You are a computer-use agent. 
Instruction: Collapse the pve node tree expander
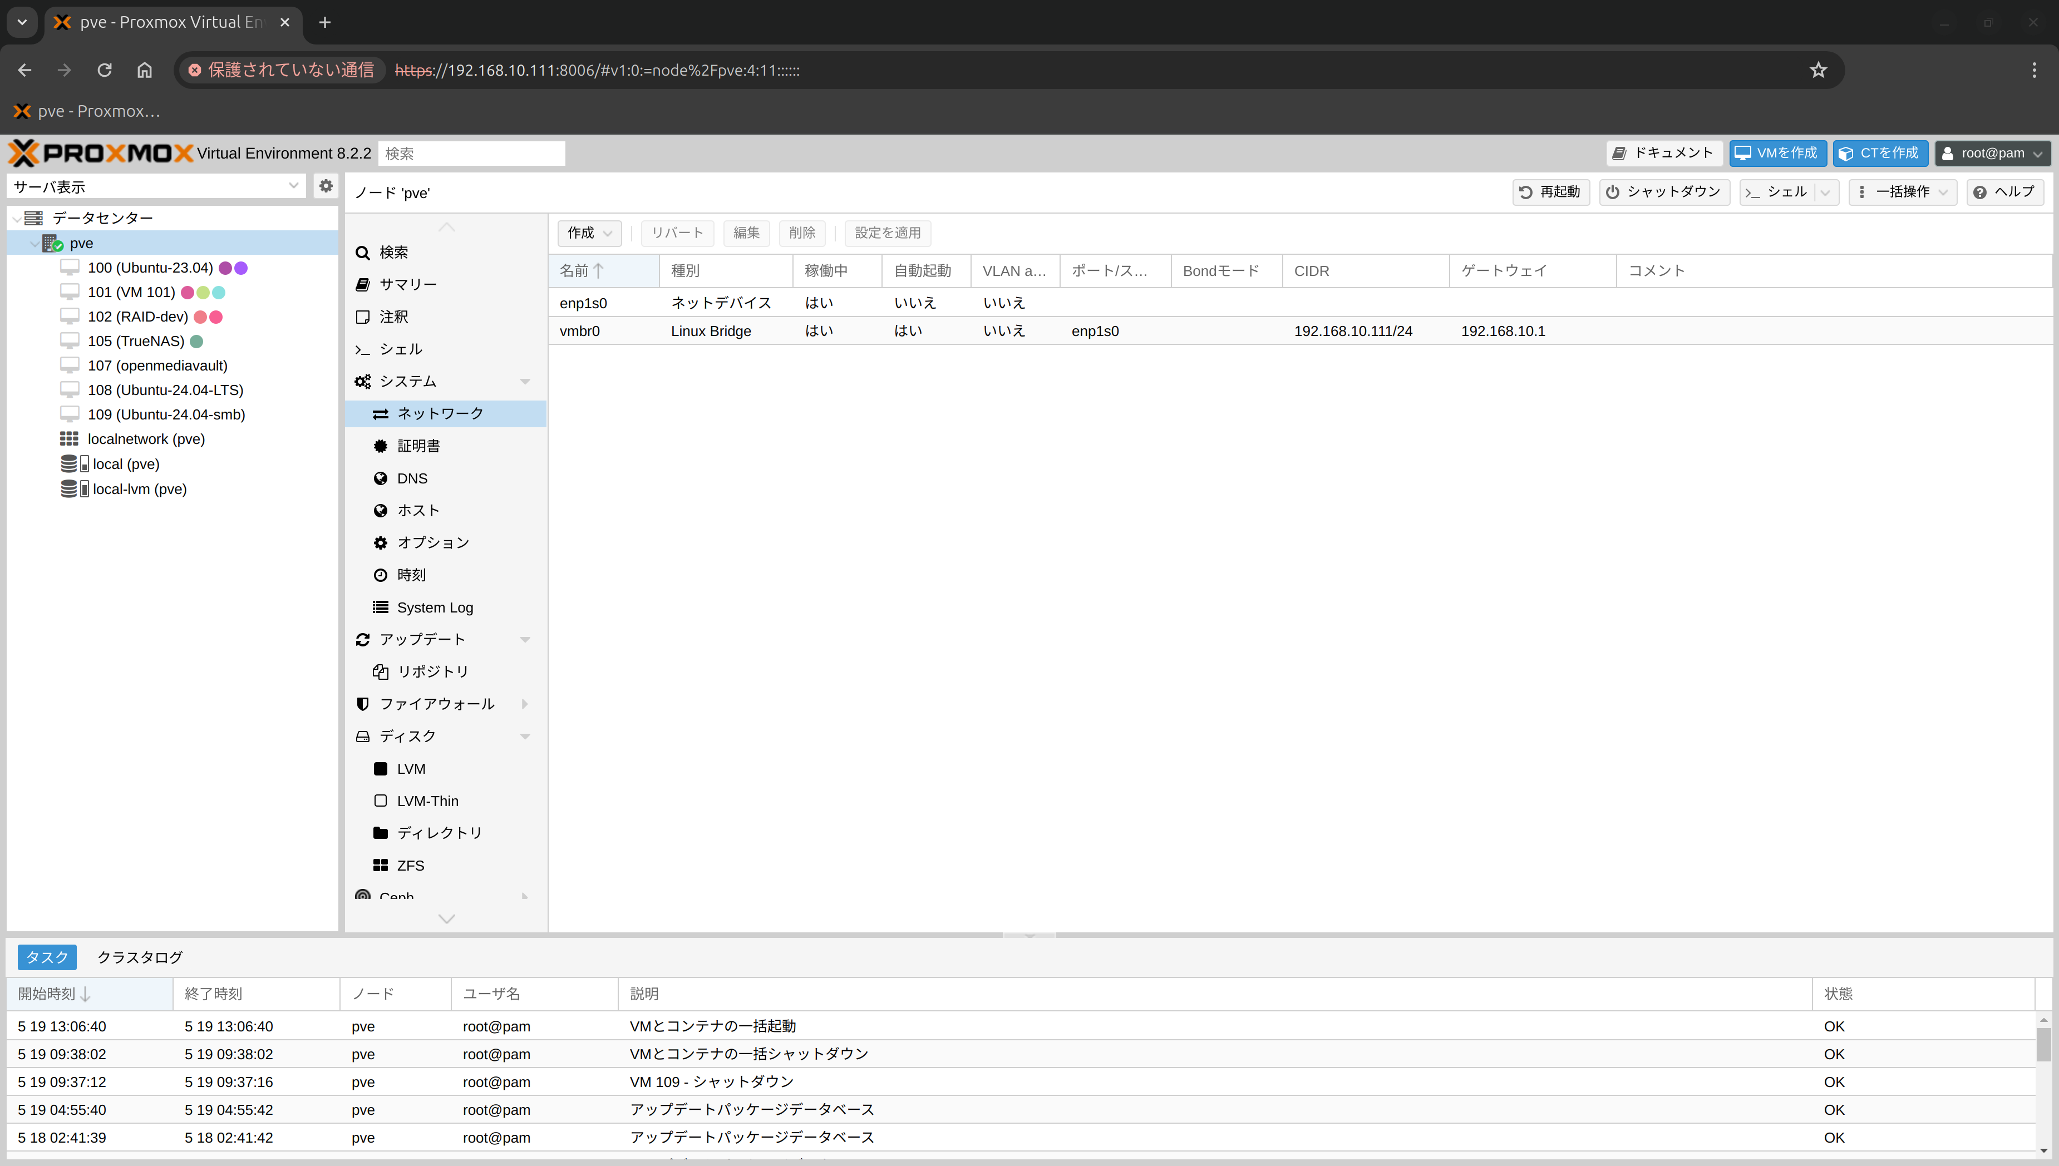point(35,244)
